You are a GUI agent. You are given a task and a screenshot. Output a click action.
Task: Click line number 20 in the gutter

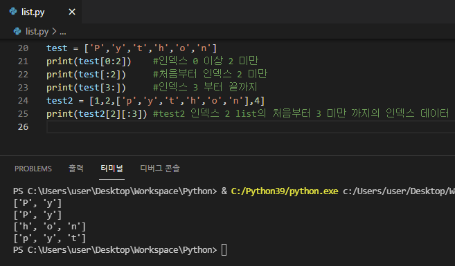point(23,48)
